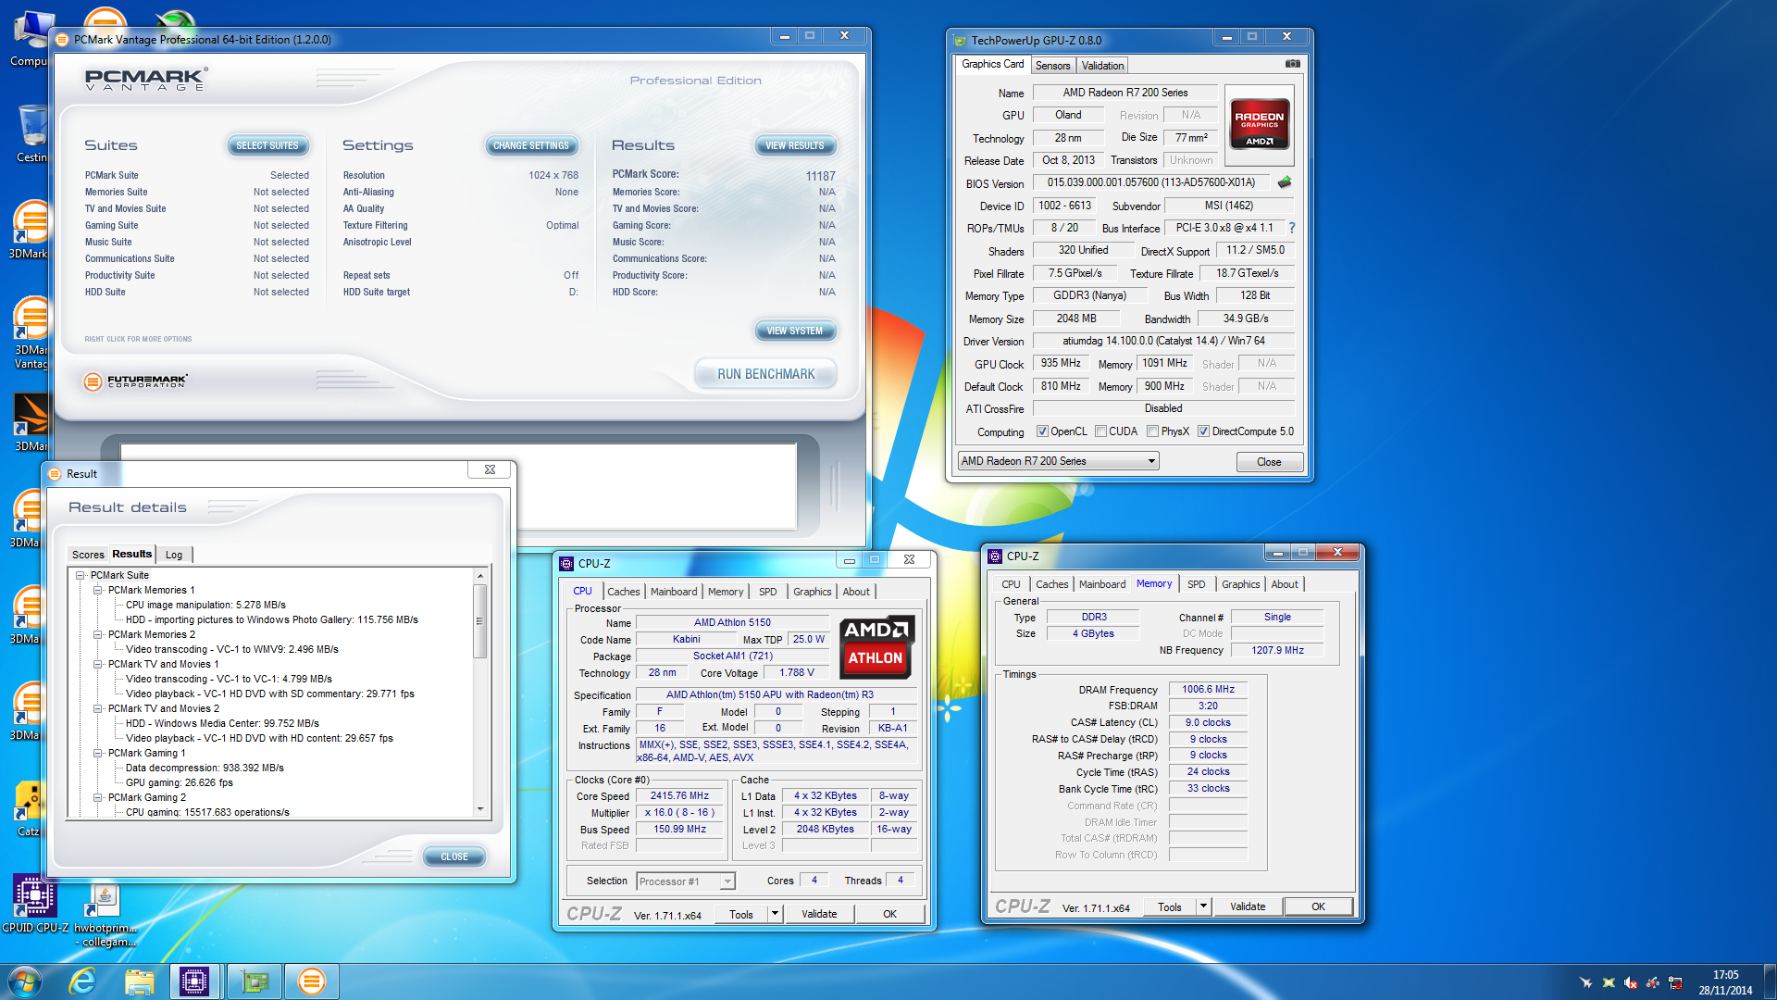Open the Scores tab in Result details
The height and width of the screenshot is (1000, 1777).
pos(88,555)
